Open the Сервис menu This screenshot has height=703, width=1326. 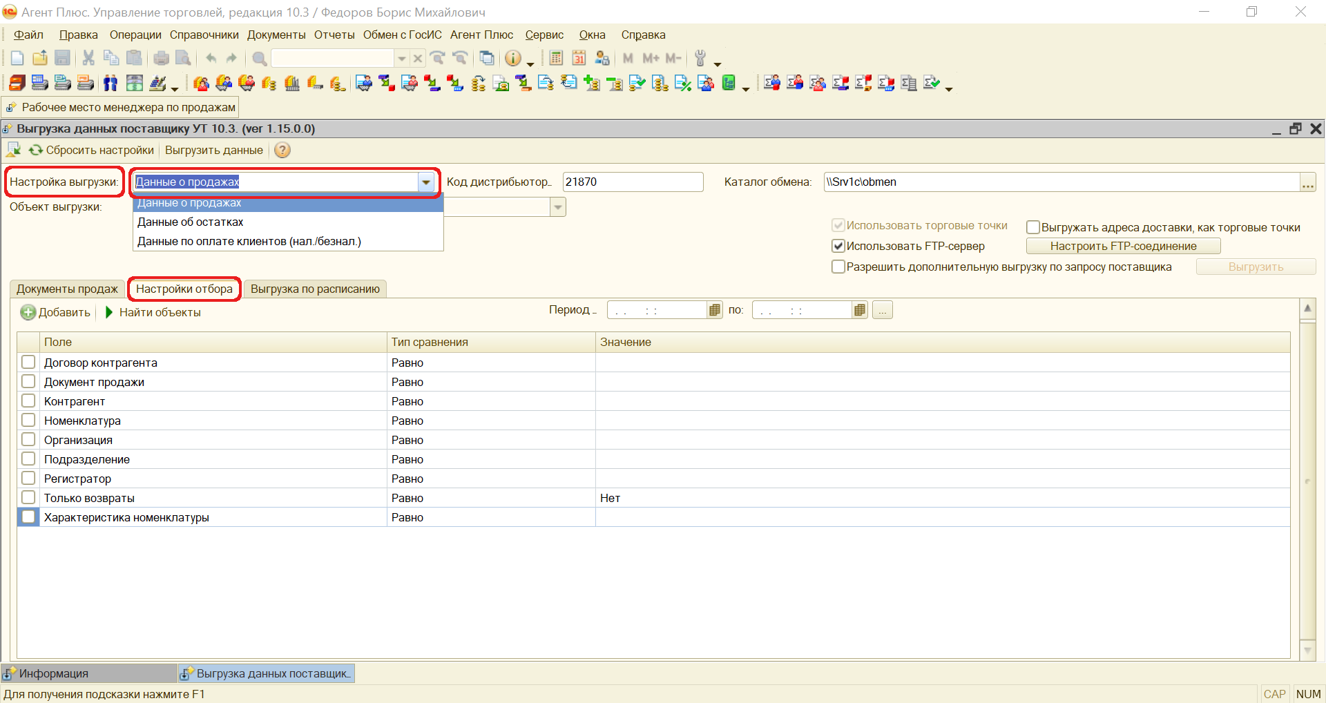544,35
